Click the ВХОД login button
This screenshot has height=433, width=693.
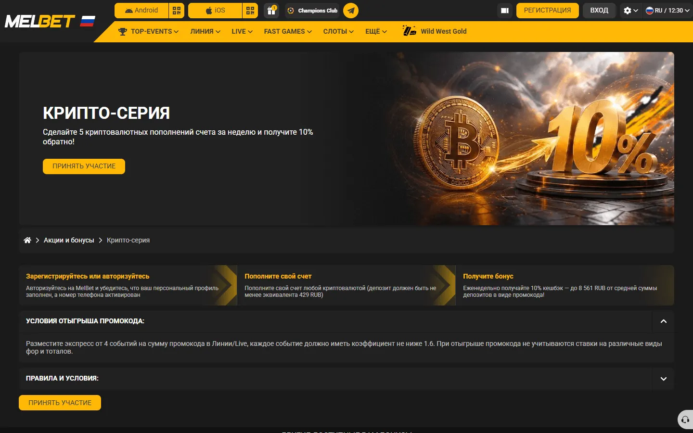point(599,11)
